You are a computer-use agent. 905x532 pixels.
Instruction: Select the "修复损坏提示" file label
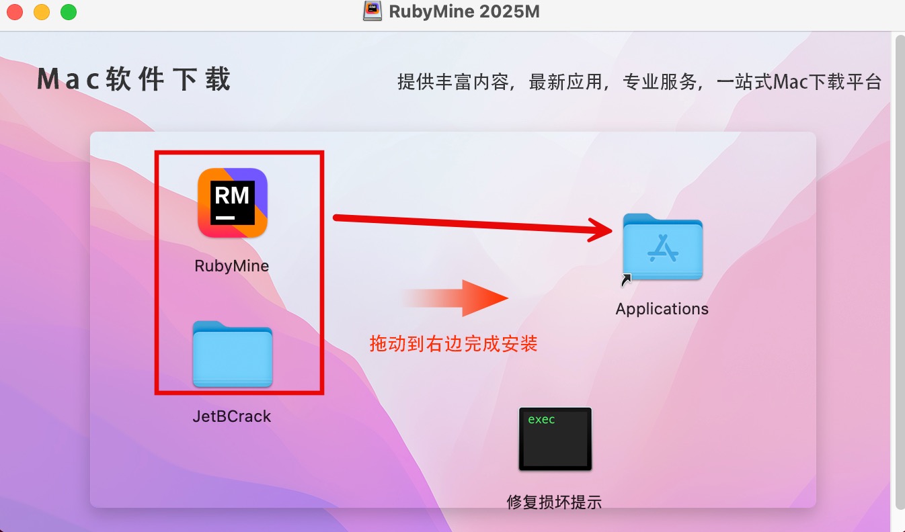pos(555,502)
